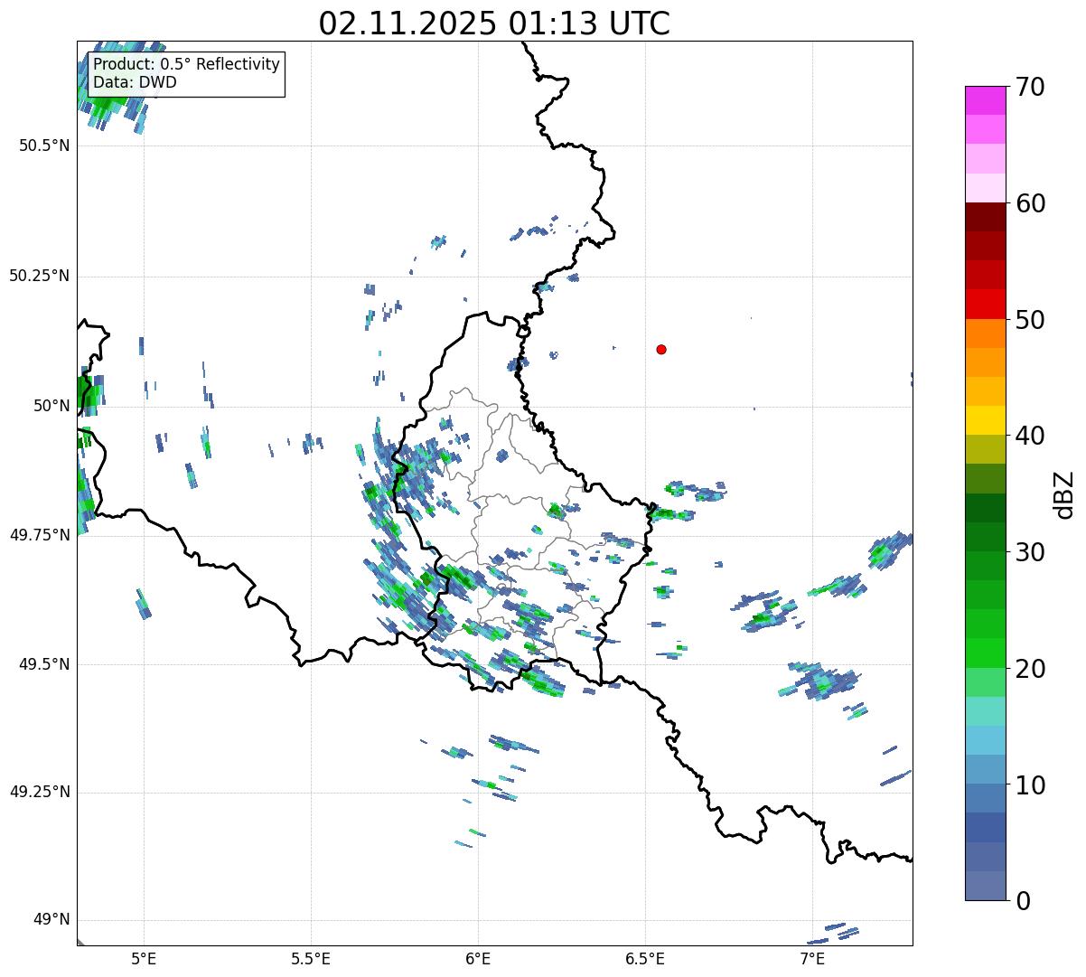1086x977 pixels.
Task: Click the plot title 02.11.2025 01:13 UTC
Action: pyautogui.click(x=494, y=23)
